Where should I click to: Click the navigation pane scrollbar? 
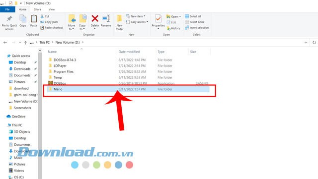[x=40, y=116]
